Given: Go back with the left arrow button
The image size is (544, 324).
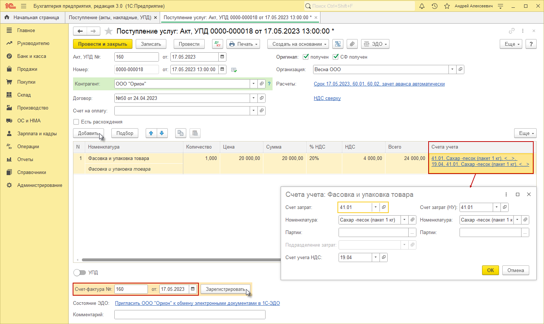Looking at the screenshot, I should [x=80, y=31].
